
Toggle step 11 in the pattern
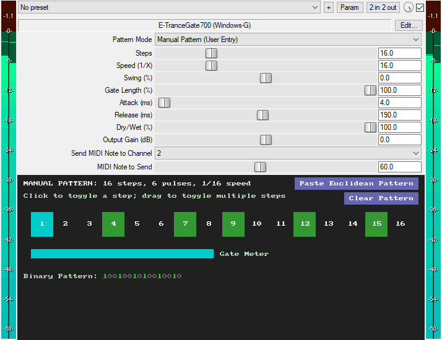281,224
